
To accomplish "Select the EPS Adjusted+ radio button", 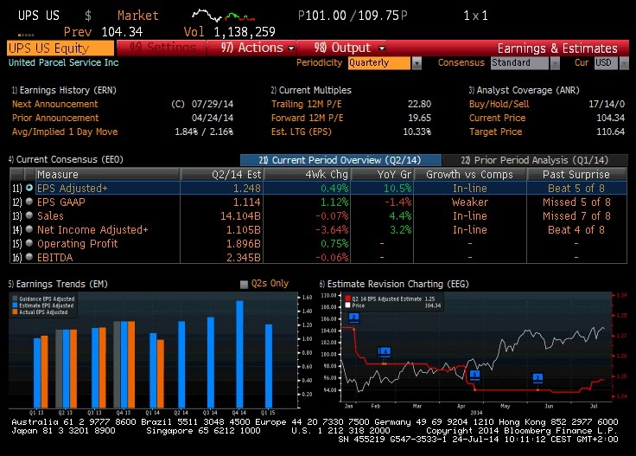I will pyautogui.click(x=29, y=188).
